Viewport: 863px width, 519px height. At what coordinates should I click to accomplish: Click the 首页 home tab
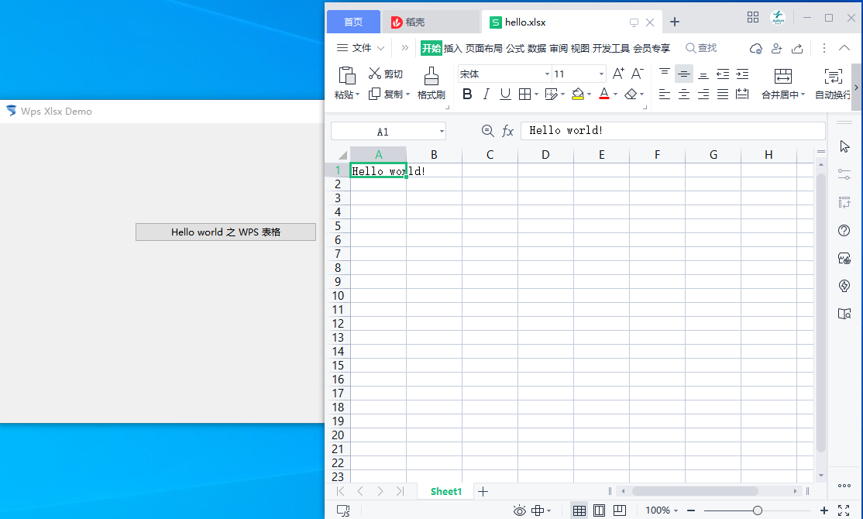pos(353,22)
